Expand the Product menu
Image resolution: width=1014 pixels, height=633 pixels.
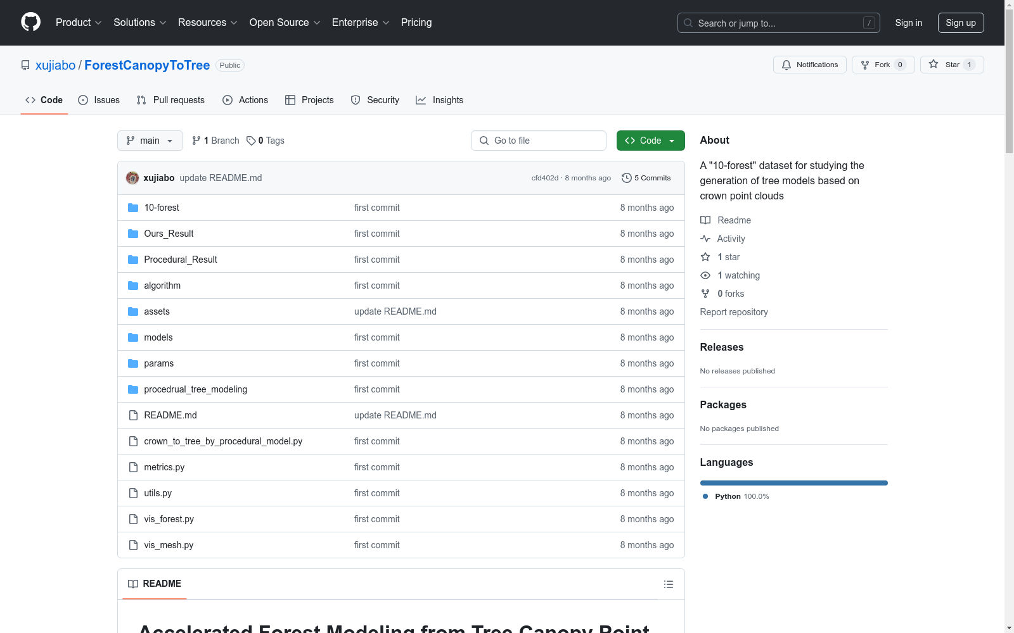point(79,23)
